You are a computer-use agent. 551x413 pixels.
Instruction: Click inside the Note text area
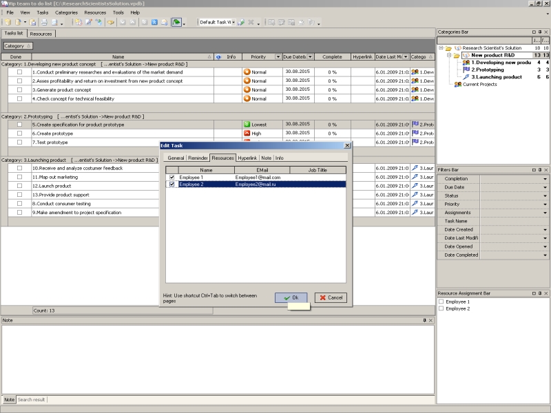217,358
